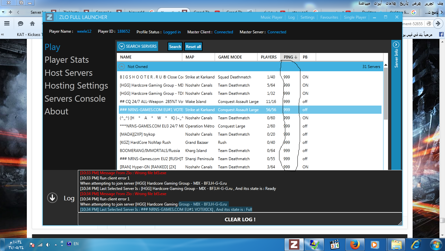
Task: Click the checklist warning app taskbar icon
Action: click(315, 244)
